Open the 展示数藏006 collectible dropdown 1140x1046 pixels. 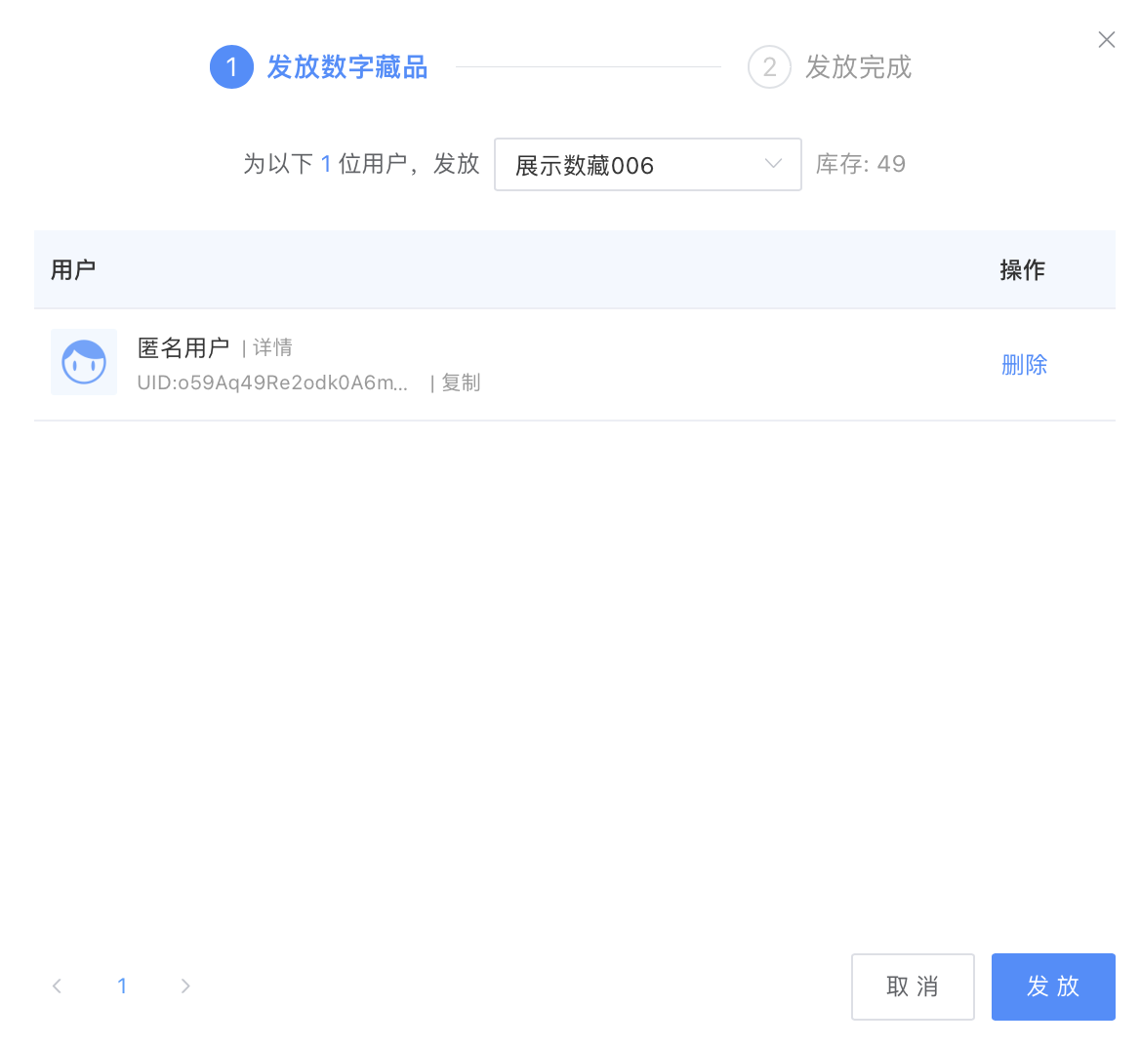point(647,164)
